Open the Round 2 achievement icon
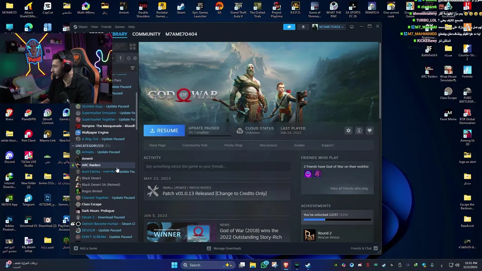Image resolution: width=482 pixels, height=271 pixels. [310, 235]
